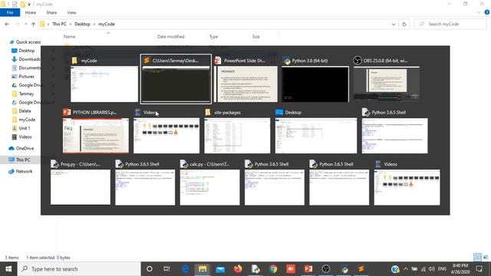Launch Microsoft Edge from taskbar

pos(186,269)
